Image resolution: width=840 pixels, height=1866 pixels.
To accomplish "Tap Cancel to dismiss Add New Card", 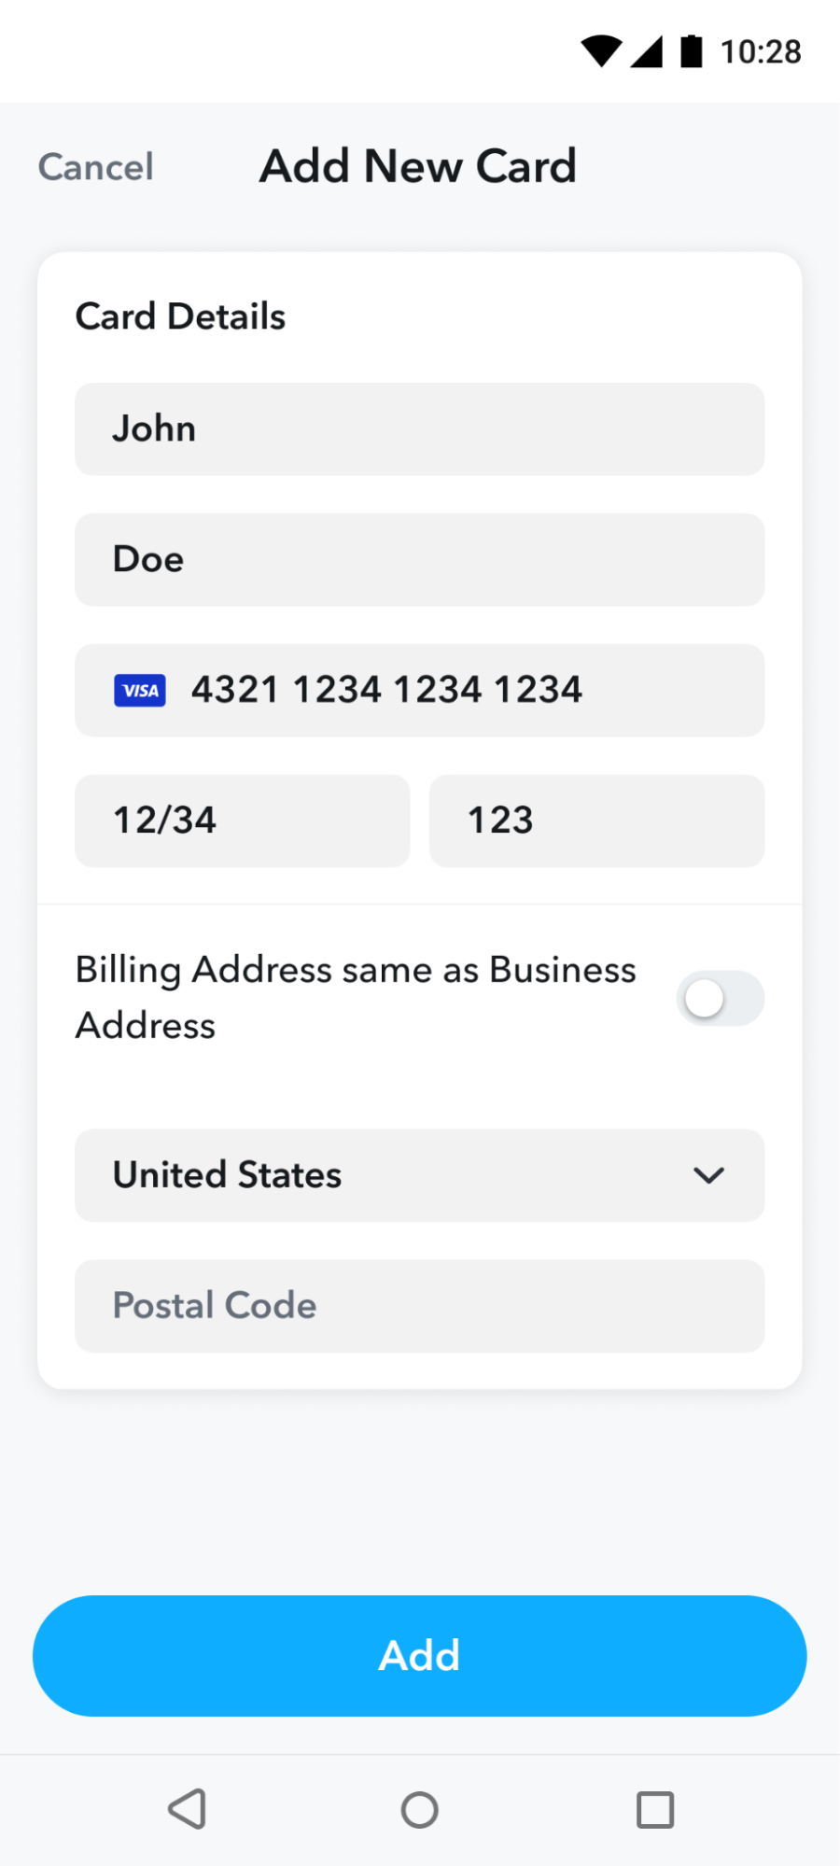I will tap(94, 167).
